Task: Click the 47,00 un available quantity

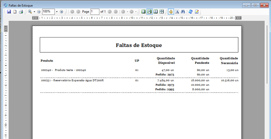Action: (168, 70)
